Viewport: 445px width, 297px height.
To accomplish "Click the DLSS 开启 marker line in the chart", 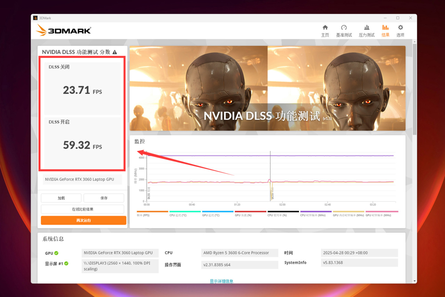I will click(270, 176).
